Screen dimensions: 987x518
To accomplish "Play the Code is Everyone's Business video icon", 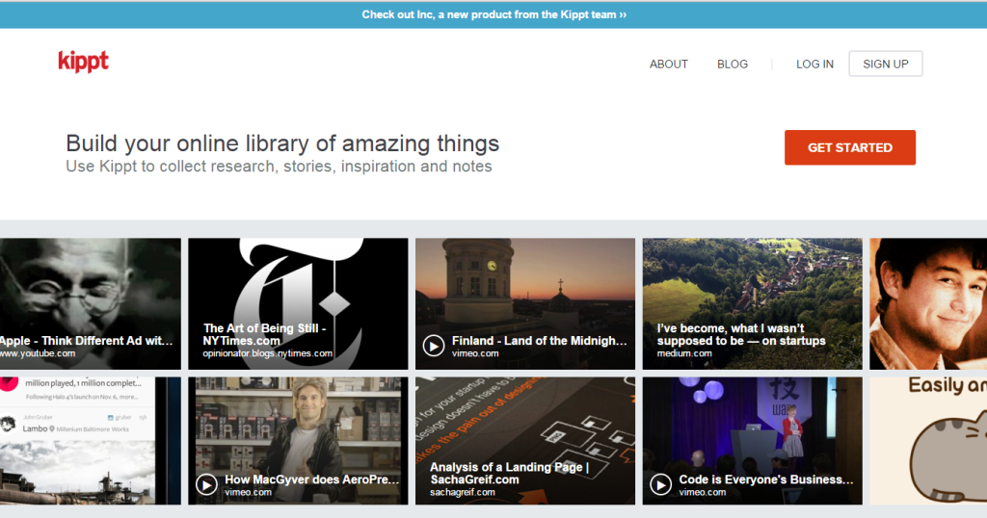I will click(660, 484).
